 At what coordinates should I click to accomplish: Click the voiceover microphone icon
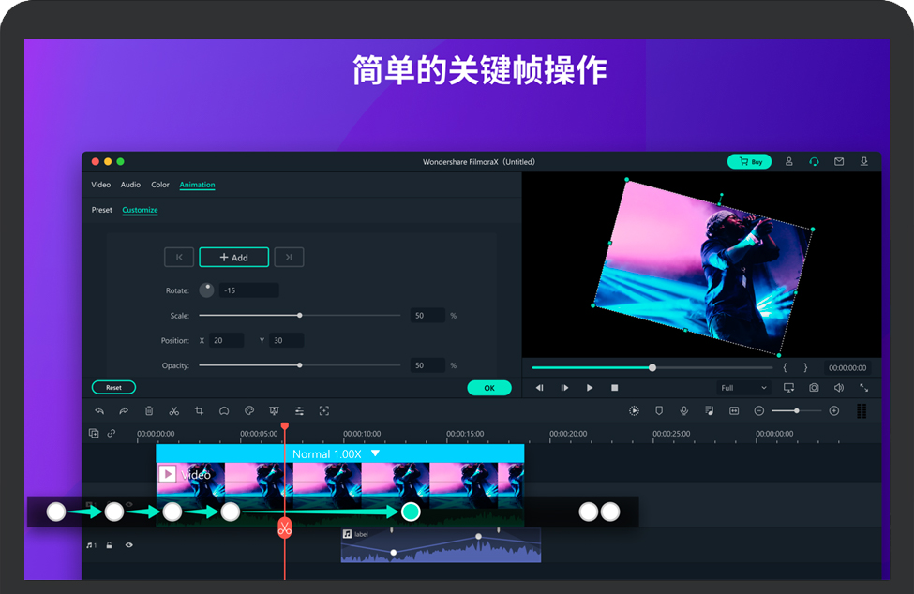684,410
